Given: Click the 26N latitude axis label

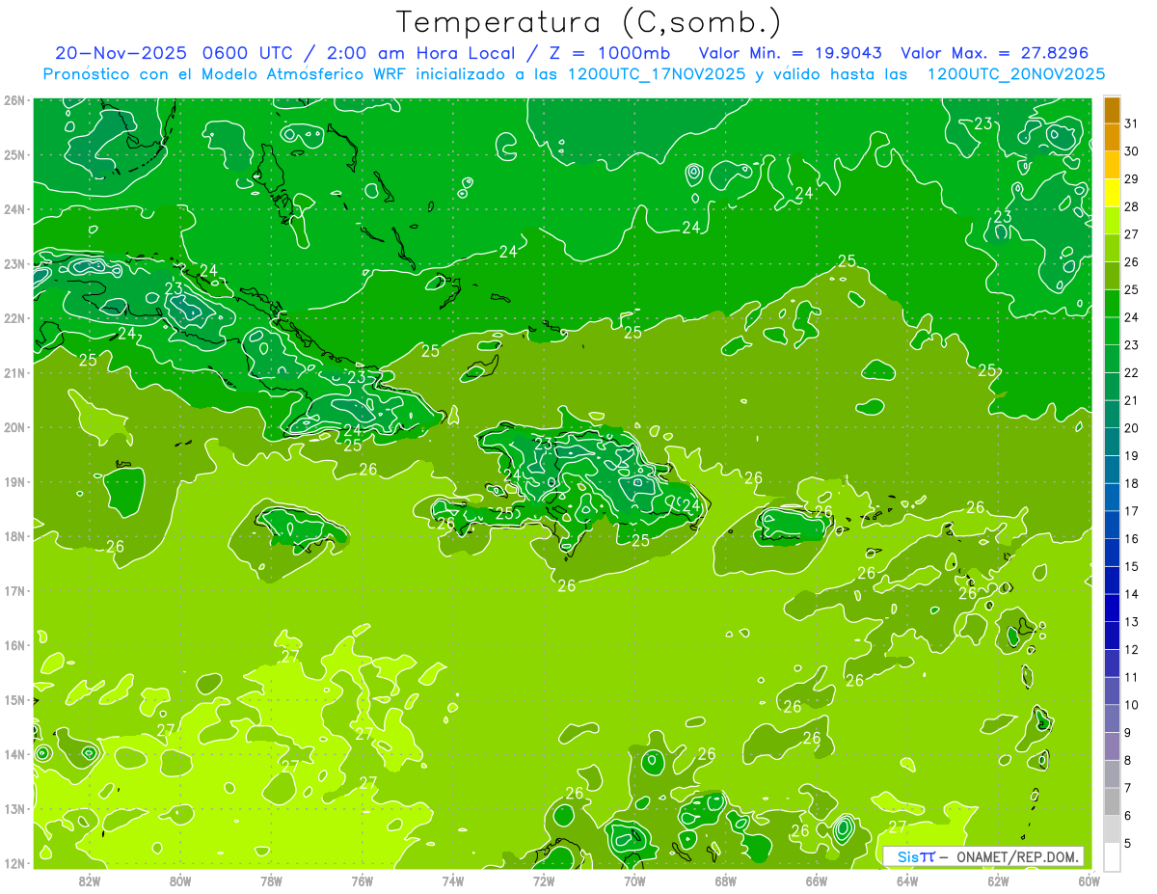Looking at the screenshot, I should pyautogui.click(x=13, y=100).
